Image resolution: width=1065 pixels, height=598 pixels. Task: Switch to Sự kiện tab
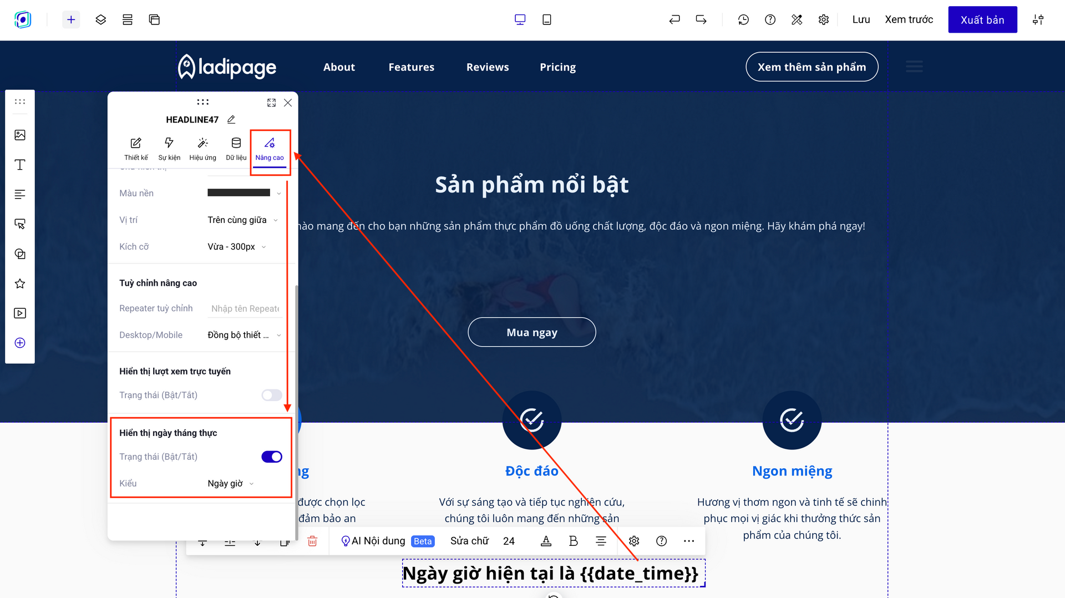[169, 149]
